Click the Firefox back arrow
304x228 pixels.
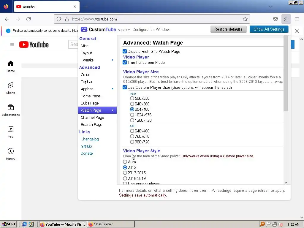[7, 19]
